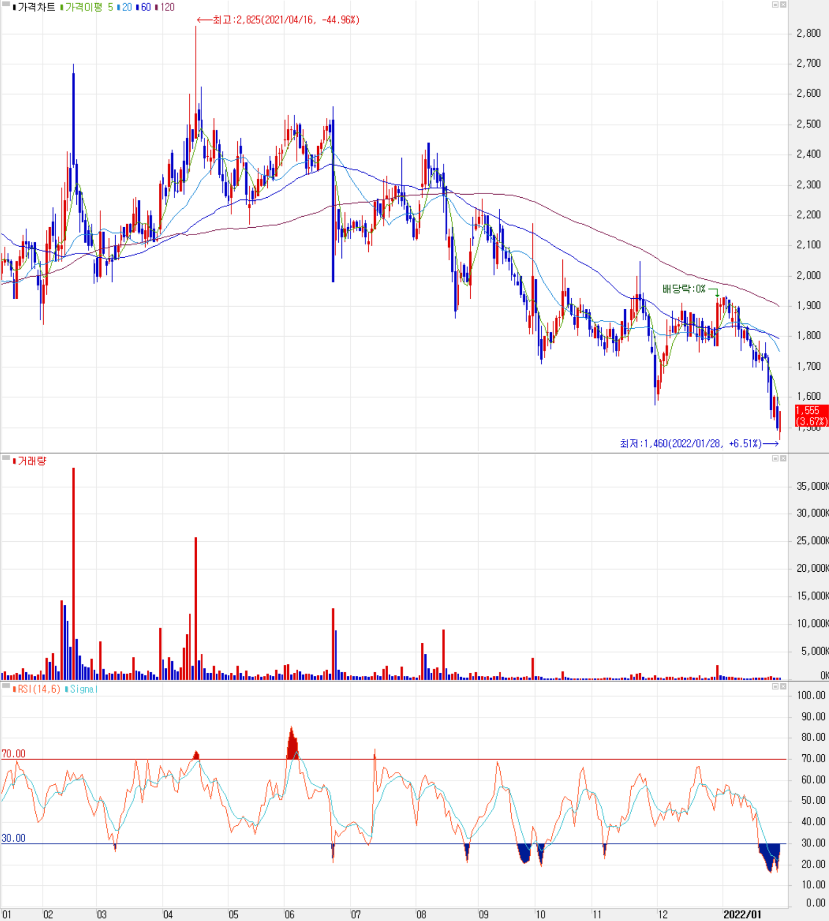Click the 거래량 legend label

click(30, 461)
